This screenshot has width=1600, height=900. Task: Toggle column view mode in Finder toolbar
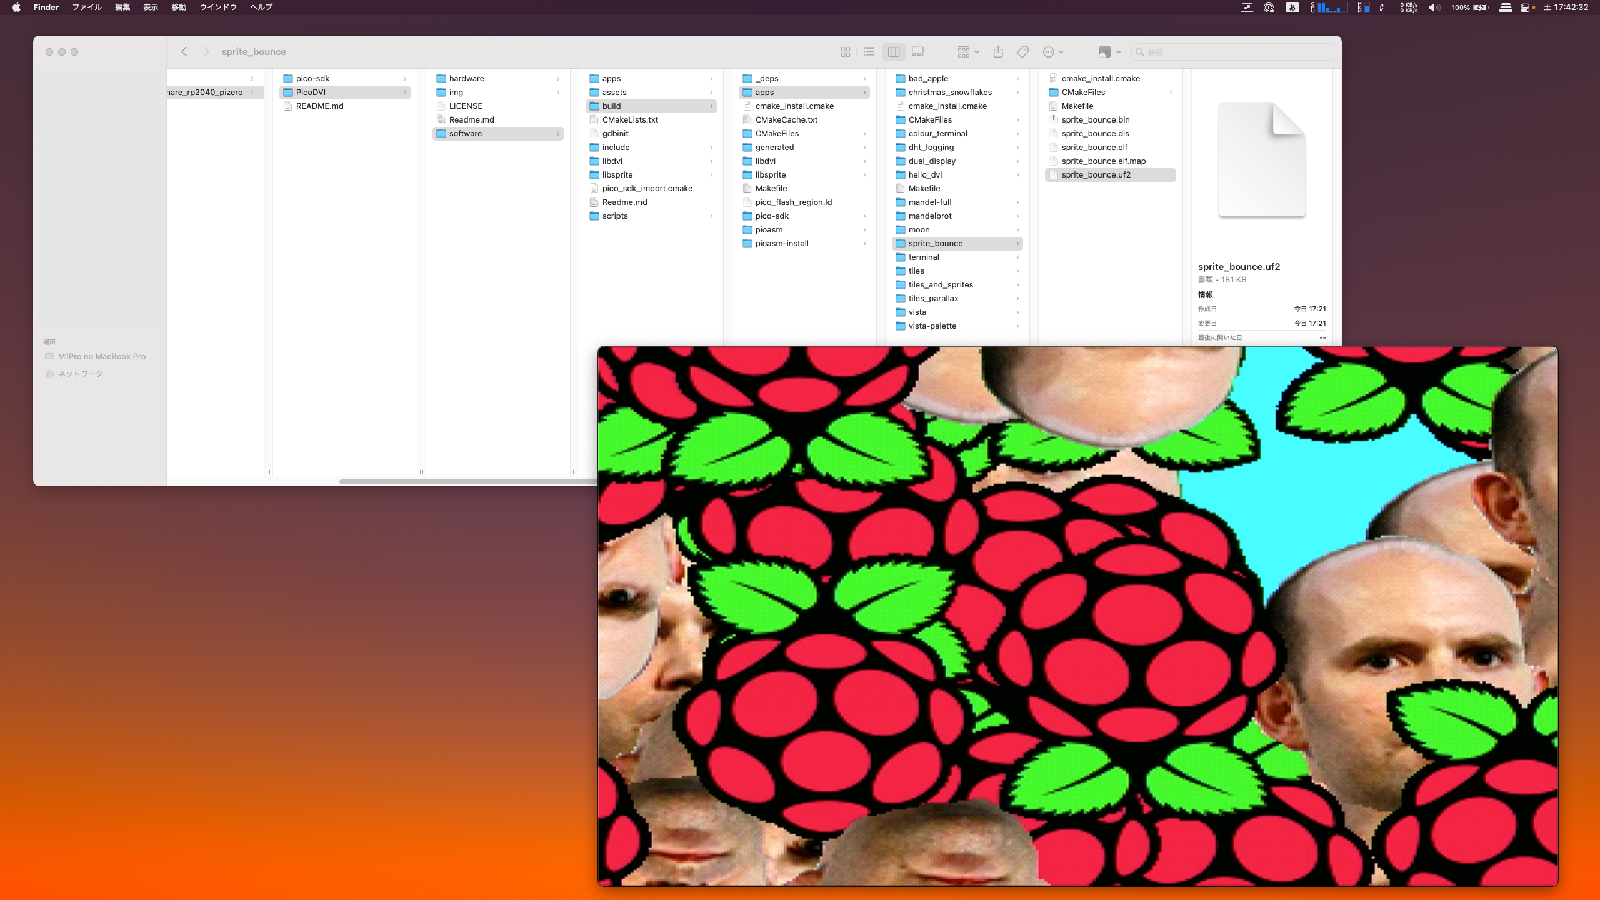tap(894, 52)
